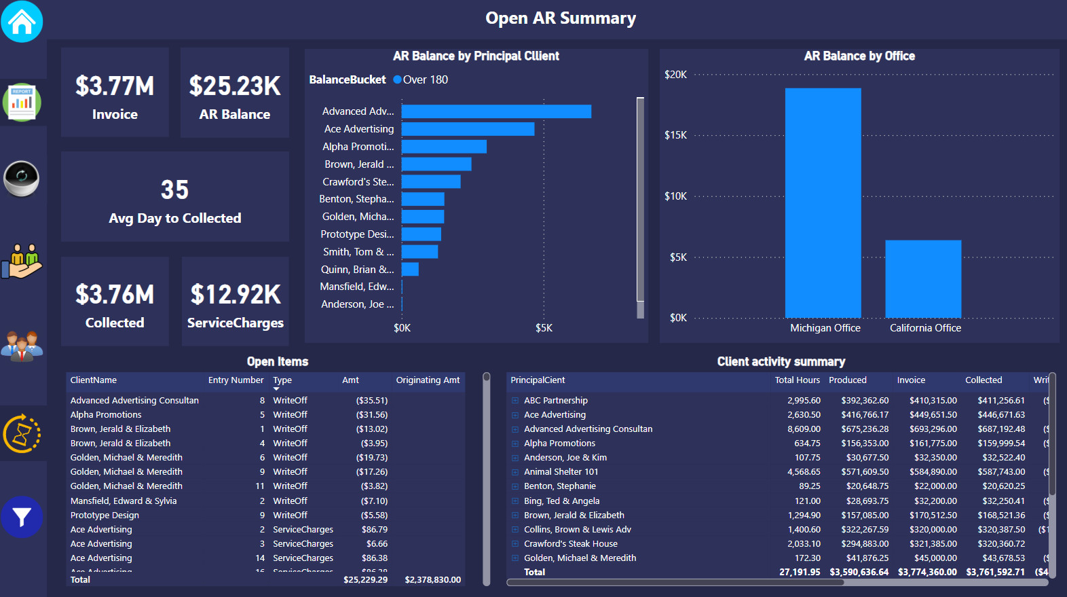Image resolution: width=1067 pixels, height=597 pixels.
Task: Click the Over 180 legend swatch
Action: point(398,79)
